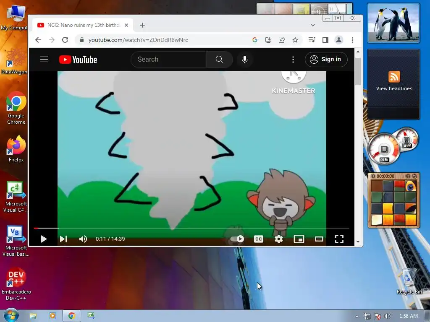Image resolution: width=430 pixels, height=322 pixels.
Task: Open the video settings gear
Action: tap(279, 239)
